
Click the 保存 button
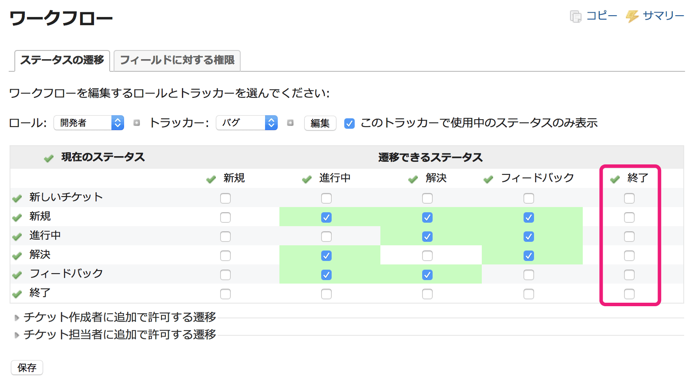(27, 368)
